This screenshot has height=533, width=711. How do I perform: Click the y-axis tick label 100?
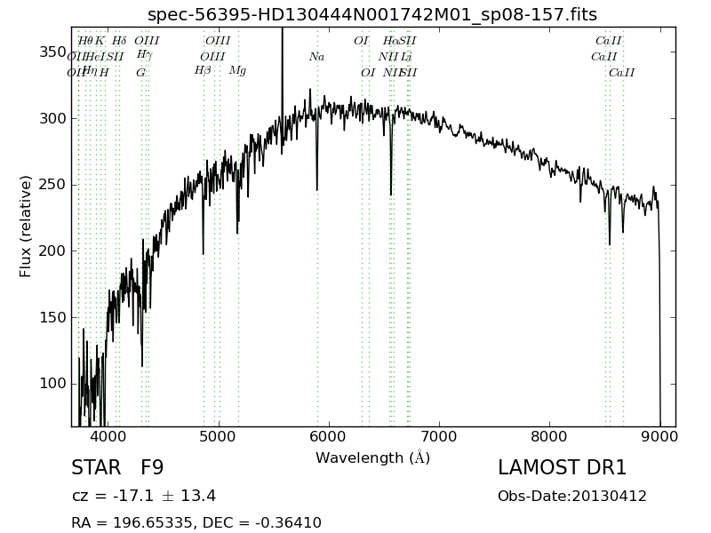point(52,384)
